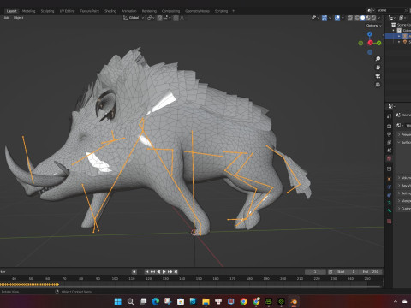The image size is (411, 308).
Task: Open the Object menu in viewport header
Action: click(x=18, y=18)
